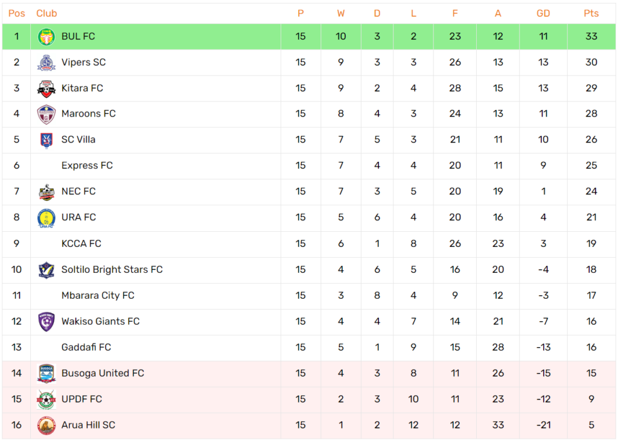Select Gaddafi FC club name
The height and width of the screenshot is (440, 618).
[86, 347]
